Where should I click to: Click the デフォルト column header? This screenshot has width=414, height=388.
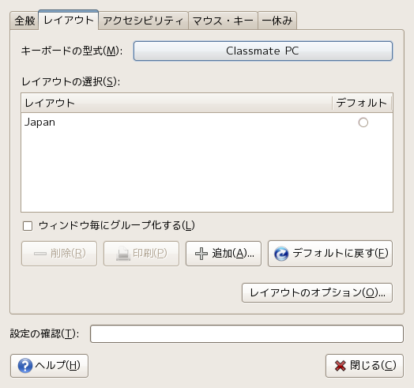[362, 103]
